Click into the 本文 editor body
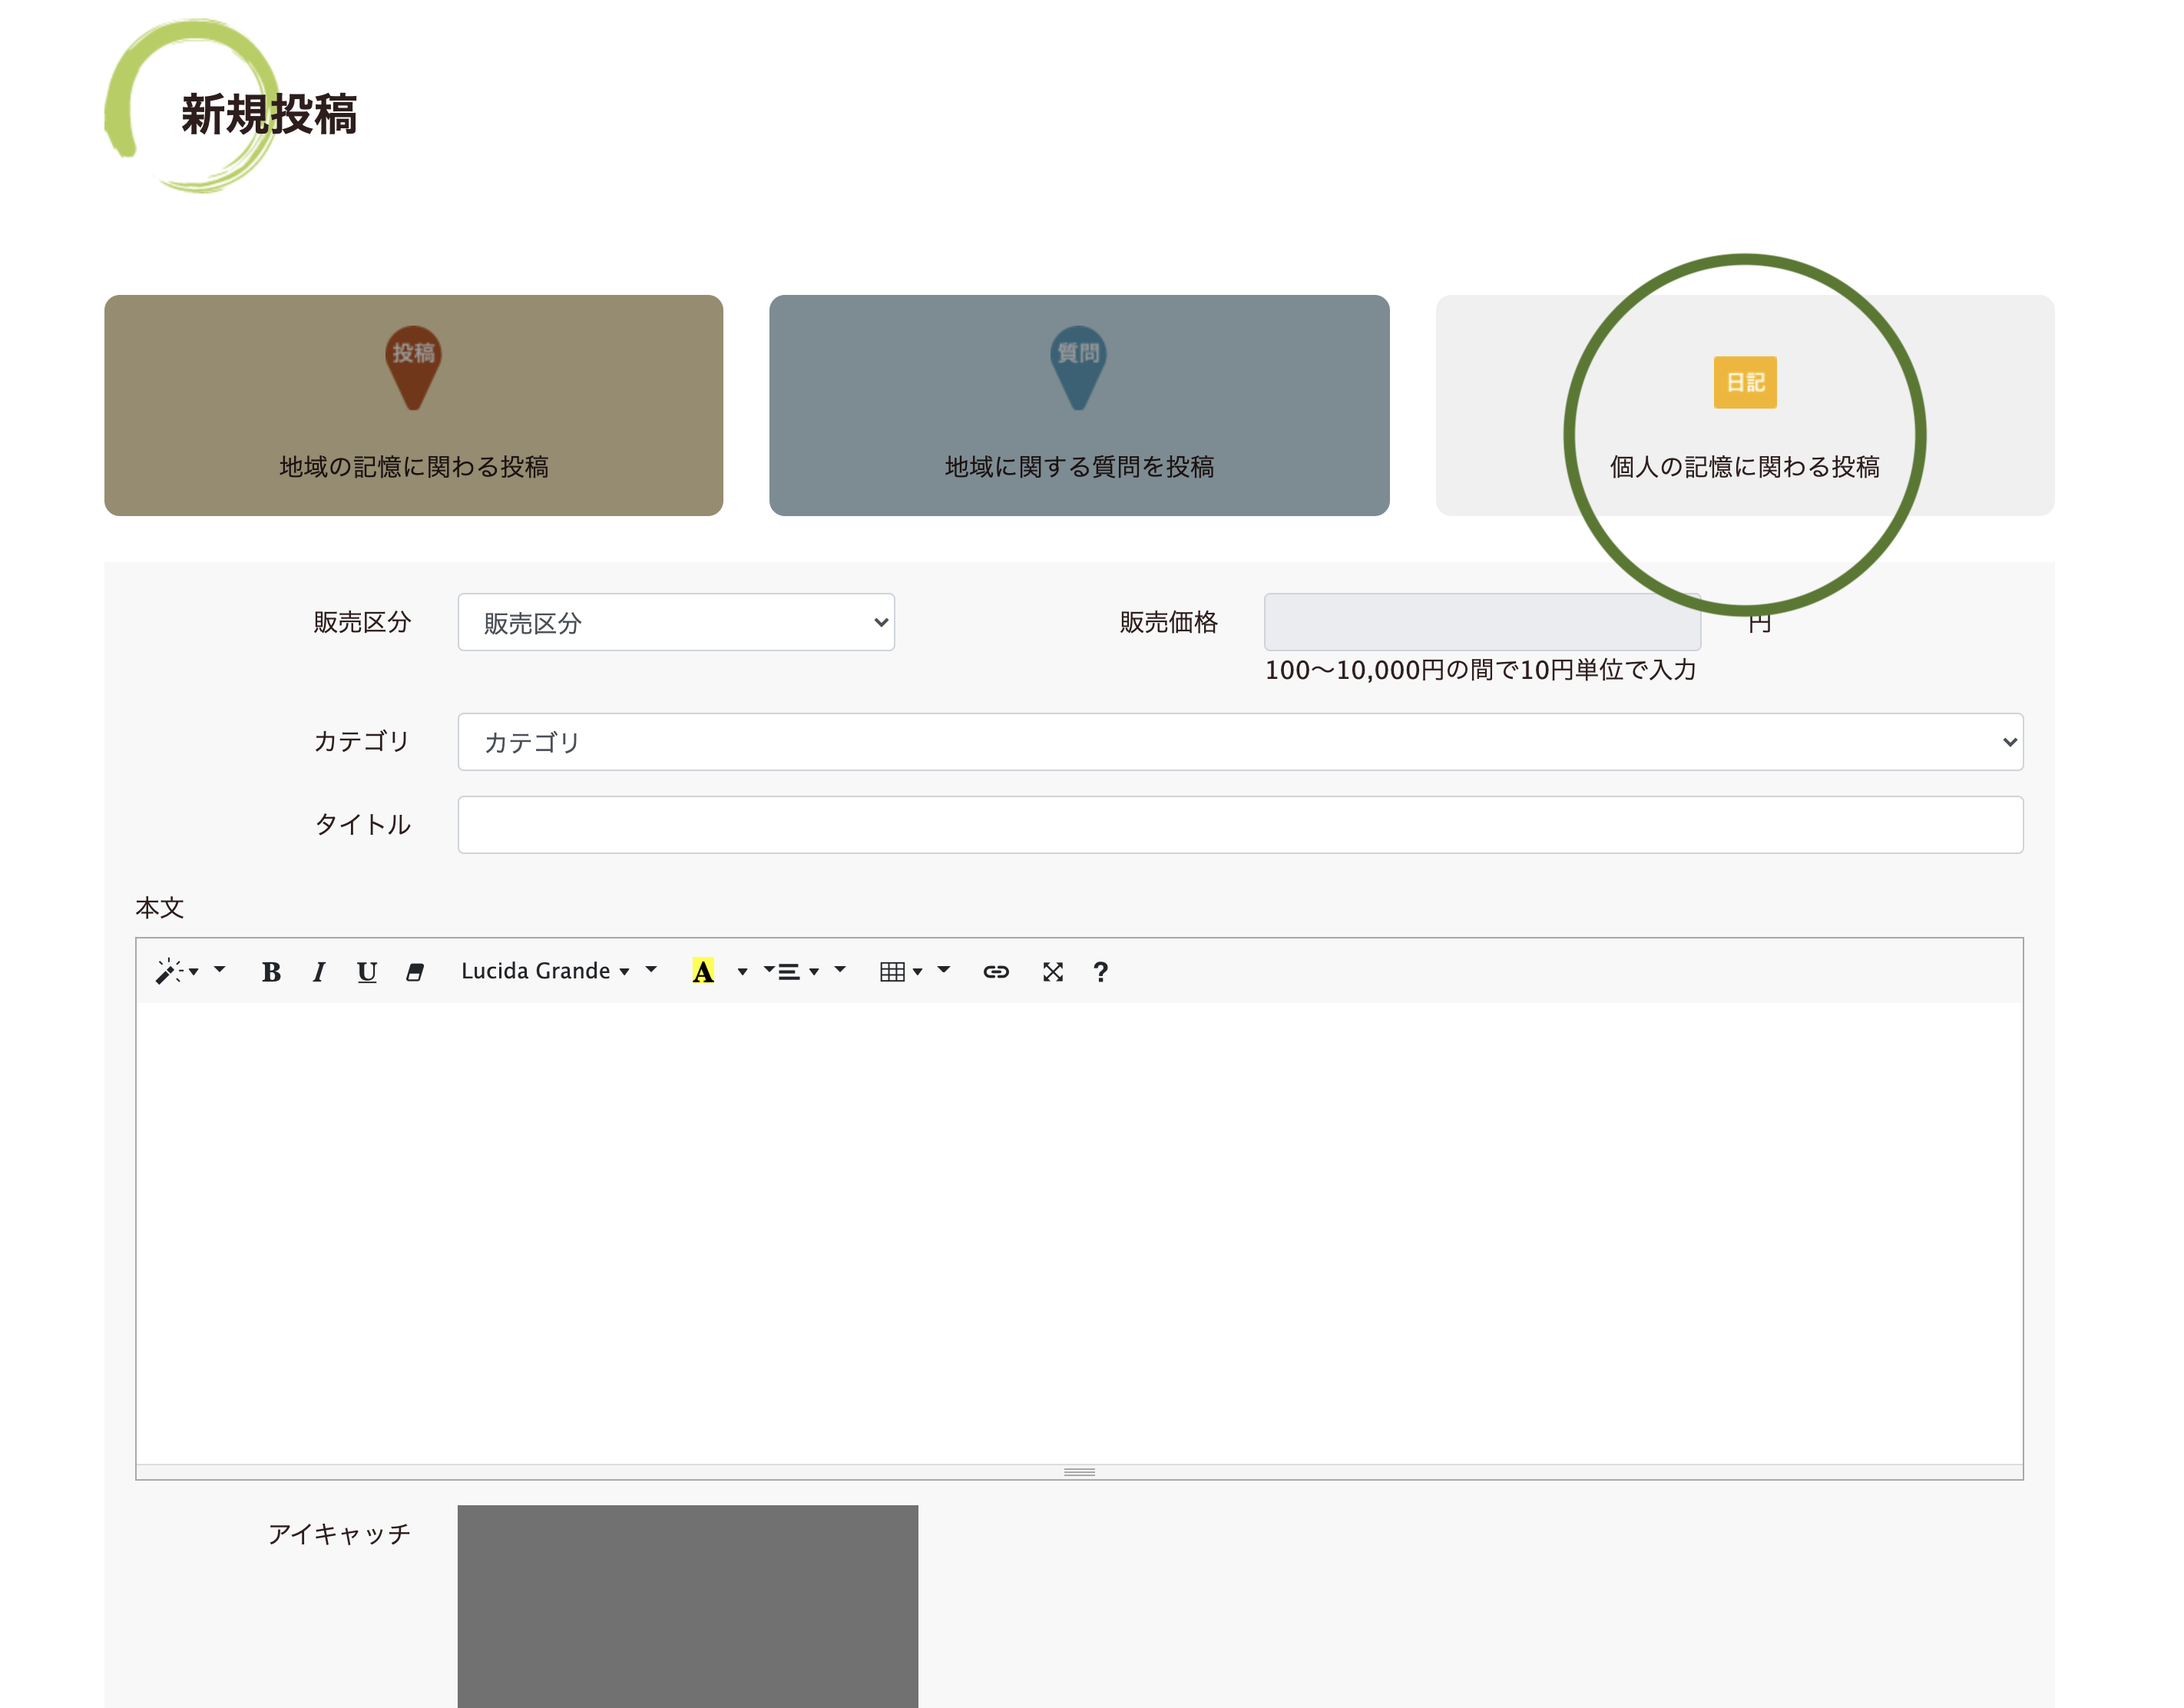This screenshot has width=2184, height=1708. [x=1079, y=1232]
